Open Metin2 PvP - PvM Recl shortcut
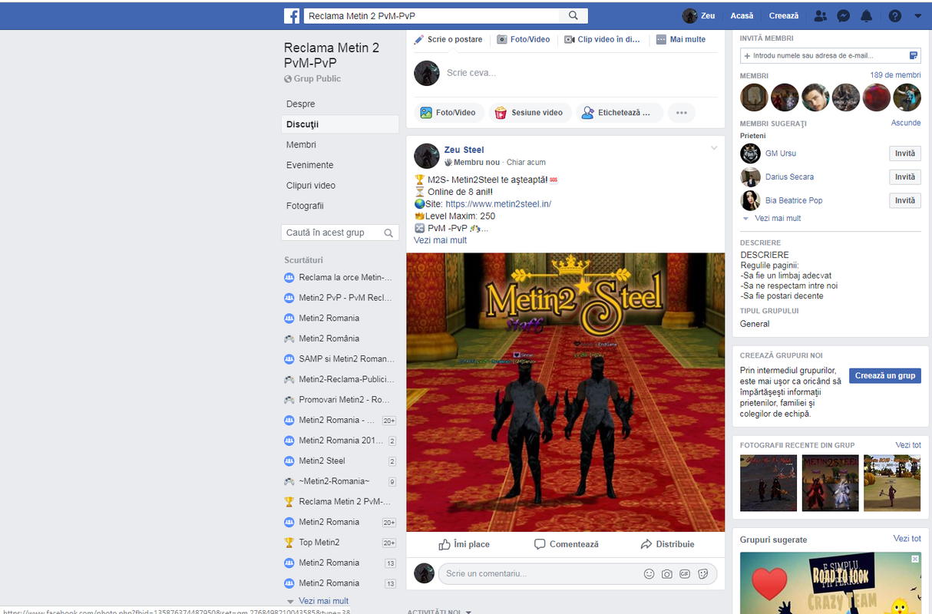The image size is (932, 614). pyautogui.click(x=339, y=298)
